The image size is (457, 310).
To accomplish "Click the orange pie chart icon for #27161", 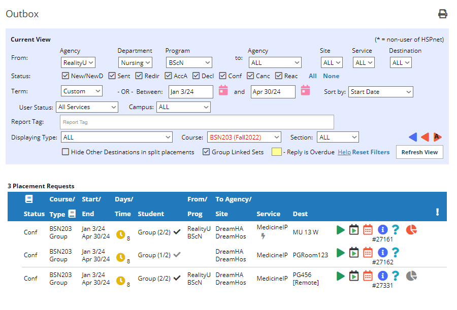I will coord(411,230).
